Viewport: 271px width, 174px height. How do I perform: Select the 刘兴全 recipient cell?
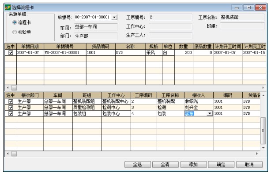(x=199, y=108)
